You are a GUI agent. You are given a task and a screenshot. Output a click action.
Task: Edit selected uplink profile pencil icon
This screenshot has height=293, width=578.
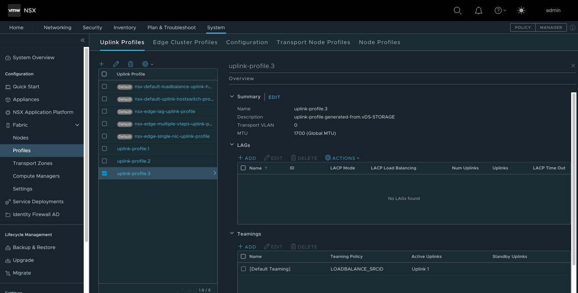116,64
